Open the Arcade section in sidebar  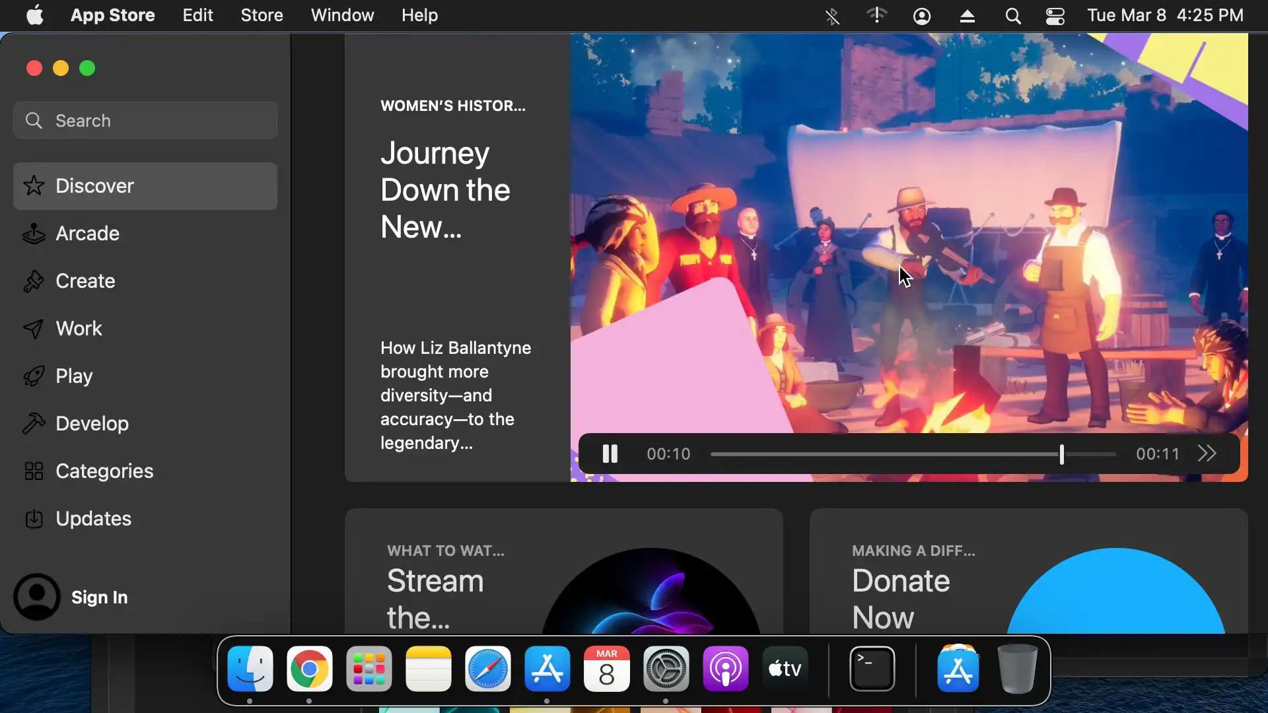tap(87, 234)
